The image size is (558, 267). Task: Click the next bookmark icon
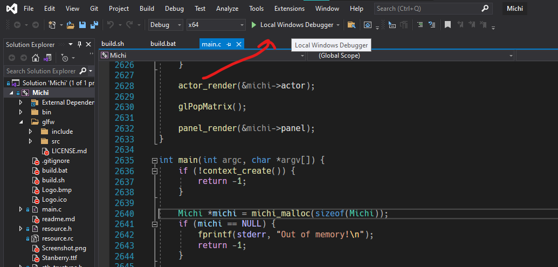pyautogui.click(x=472, y=25)
